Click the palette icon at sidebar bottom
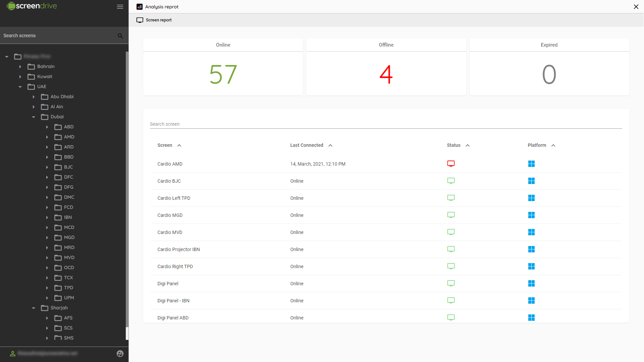The image size is (644, 362). click(120, 354)
